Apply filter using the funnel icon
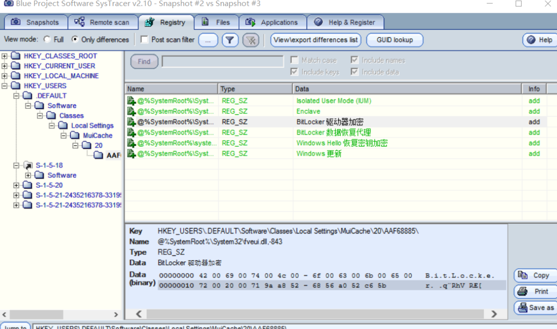 [230, 40]
